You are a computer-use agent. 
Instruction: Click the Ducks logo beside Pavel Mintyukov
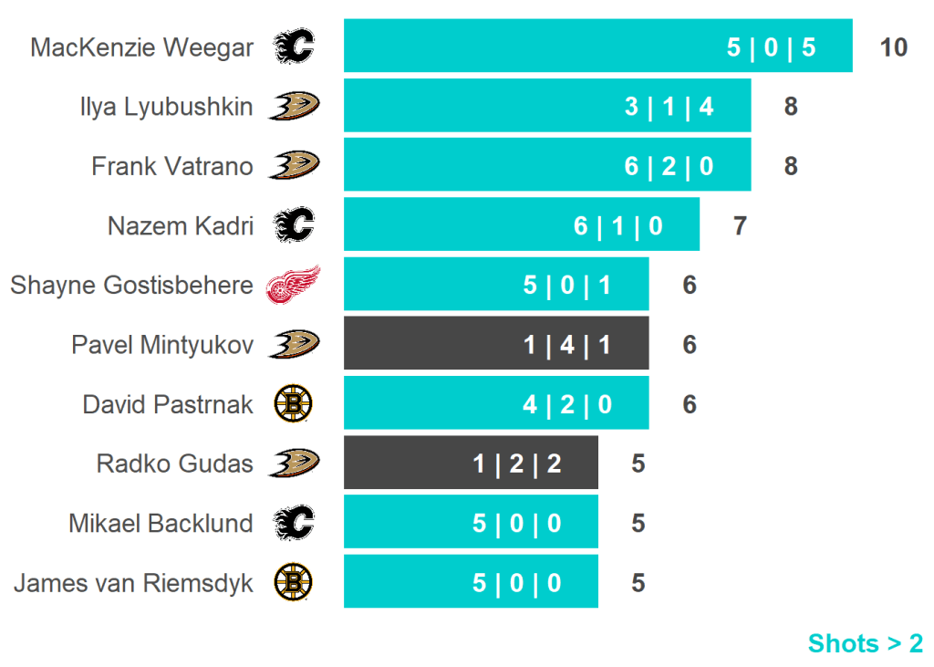294,344
